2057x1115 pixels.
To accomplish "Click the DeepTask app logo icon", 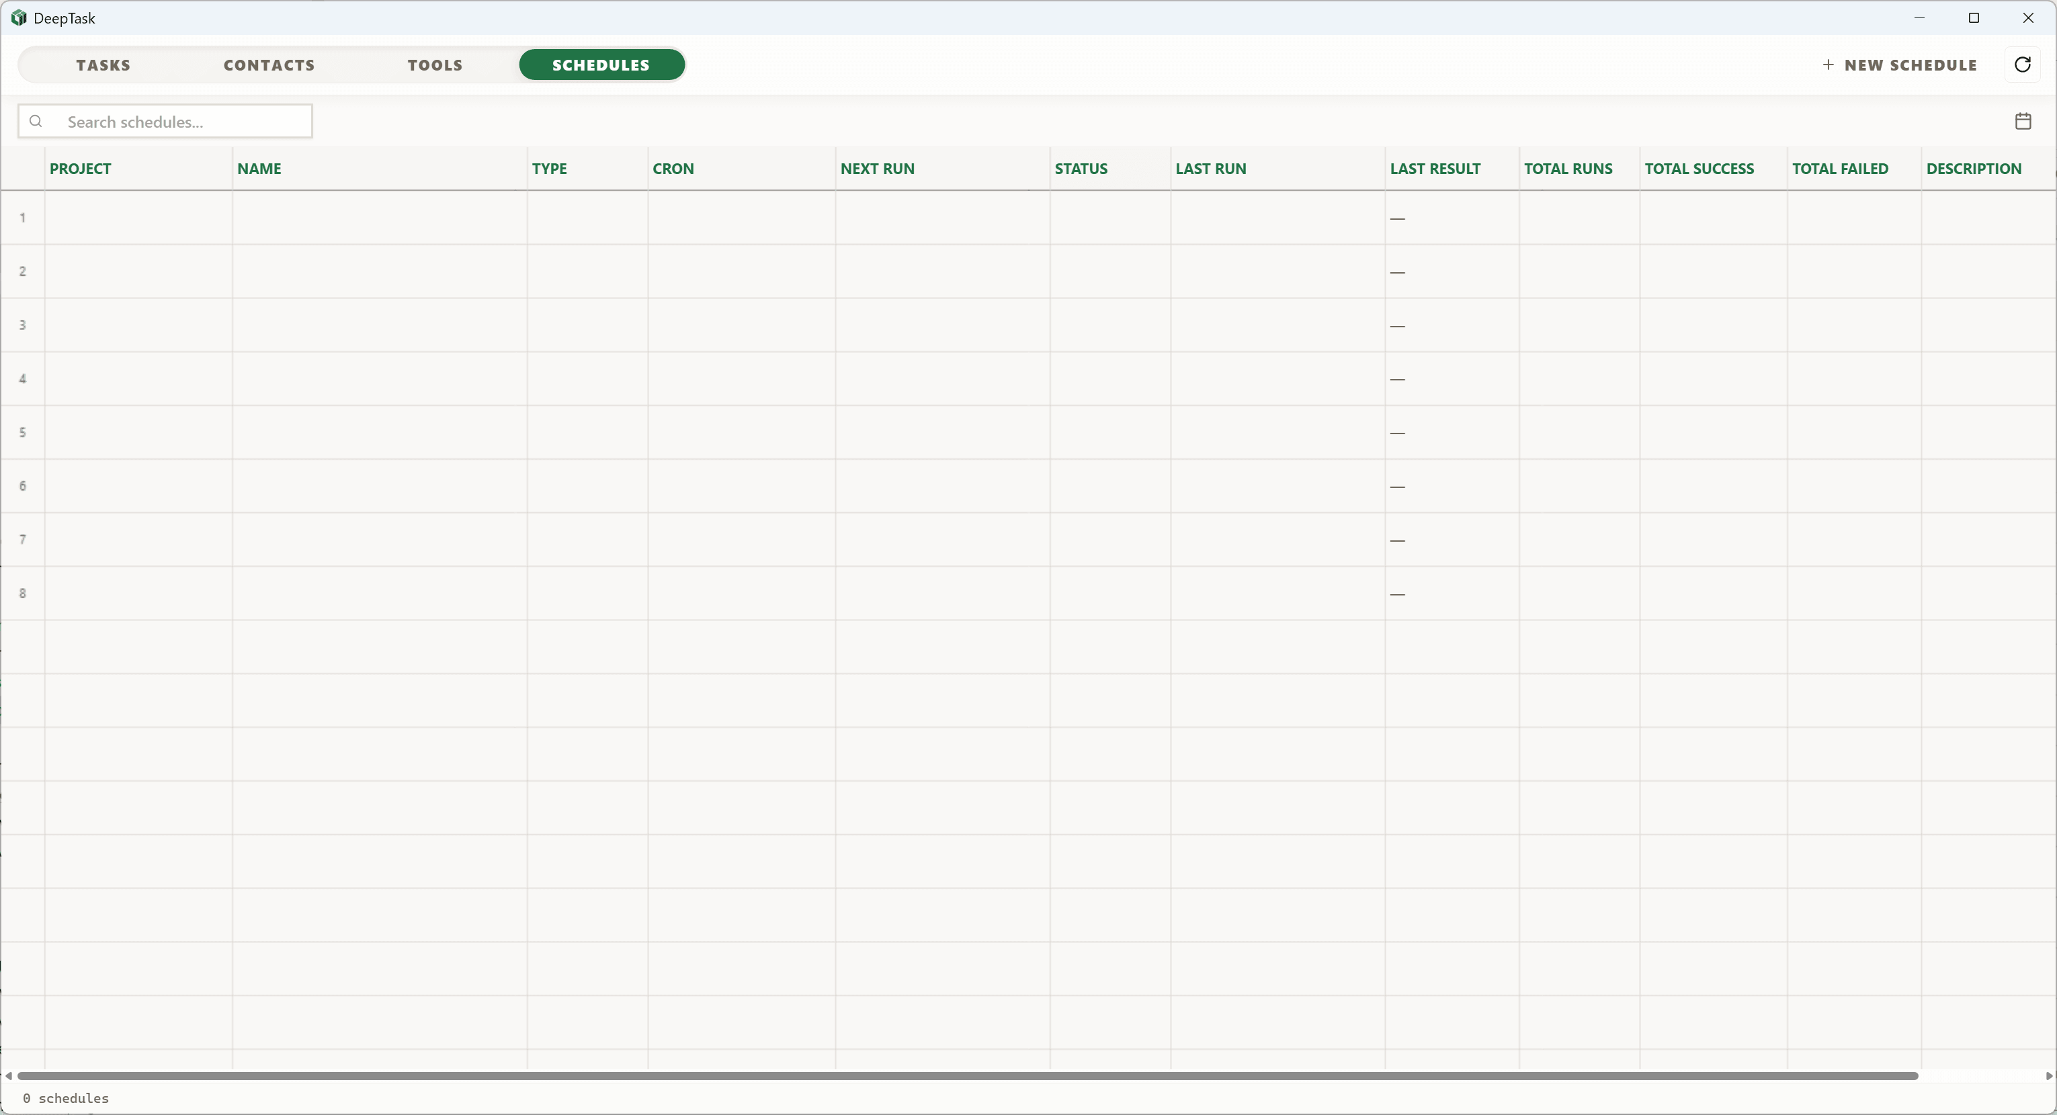I will (x=18, y=17).
